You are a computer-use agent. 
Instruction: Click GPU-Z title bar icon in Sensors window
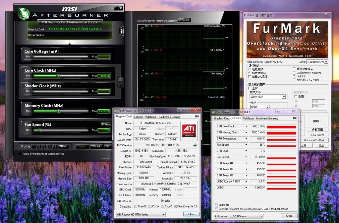[x=213, y=112]
